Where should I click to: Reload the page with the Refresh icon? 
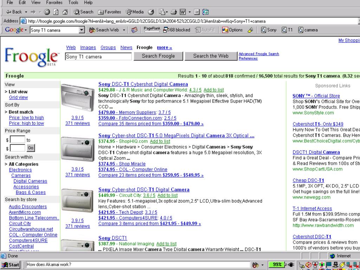56,12
